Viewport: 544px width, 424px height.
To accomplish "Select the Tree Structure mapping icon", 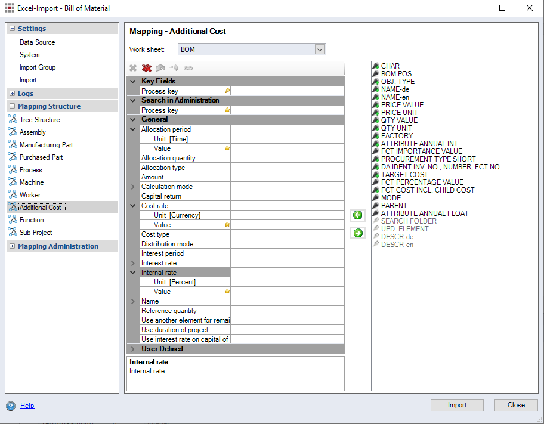I will point(13,120).
